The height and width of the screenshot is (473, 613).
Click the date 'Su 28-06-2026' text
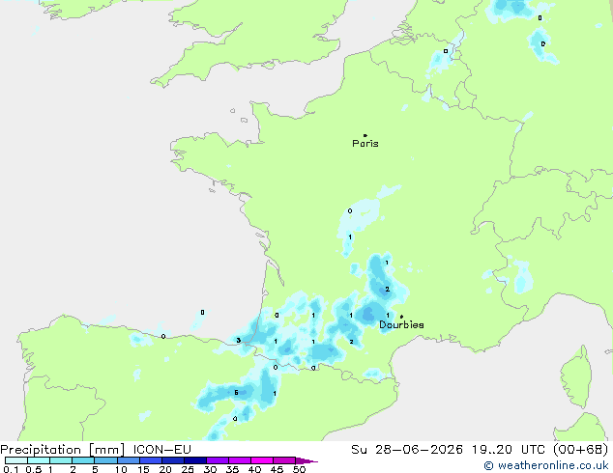(x=407, y=450)
